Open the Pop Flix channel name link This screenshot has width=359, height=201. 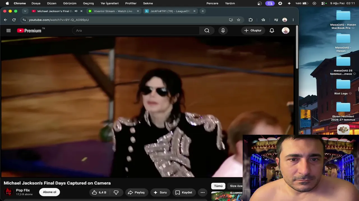tap(23, 190)
